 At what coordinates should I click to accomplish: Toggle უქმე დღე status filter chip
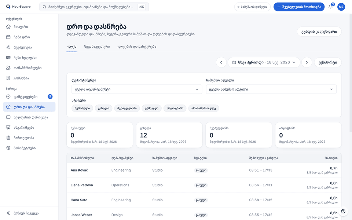pyautogui.click(x=151, y=108)
